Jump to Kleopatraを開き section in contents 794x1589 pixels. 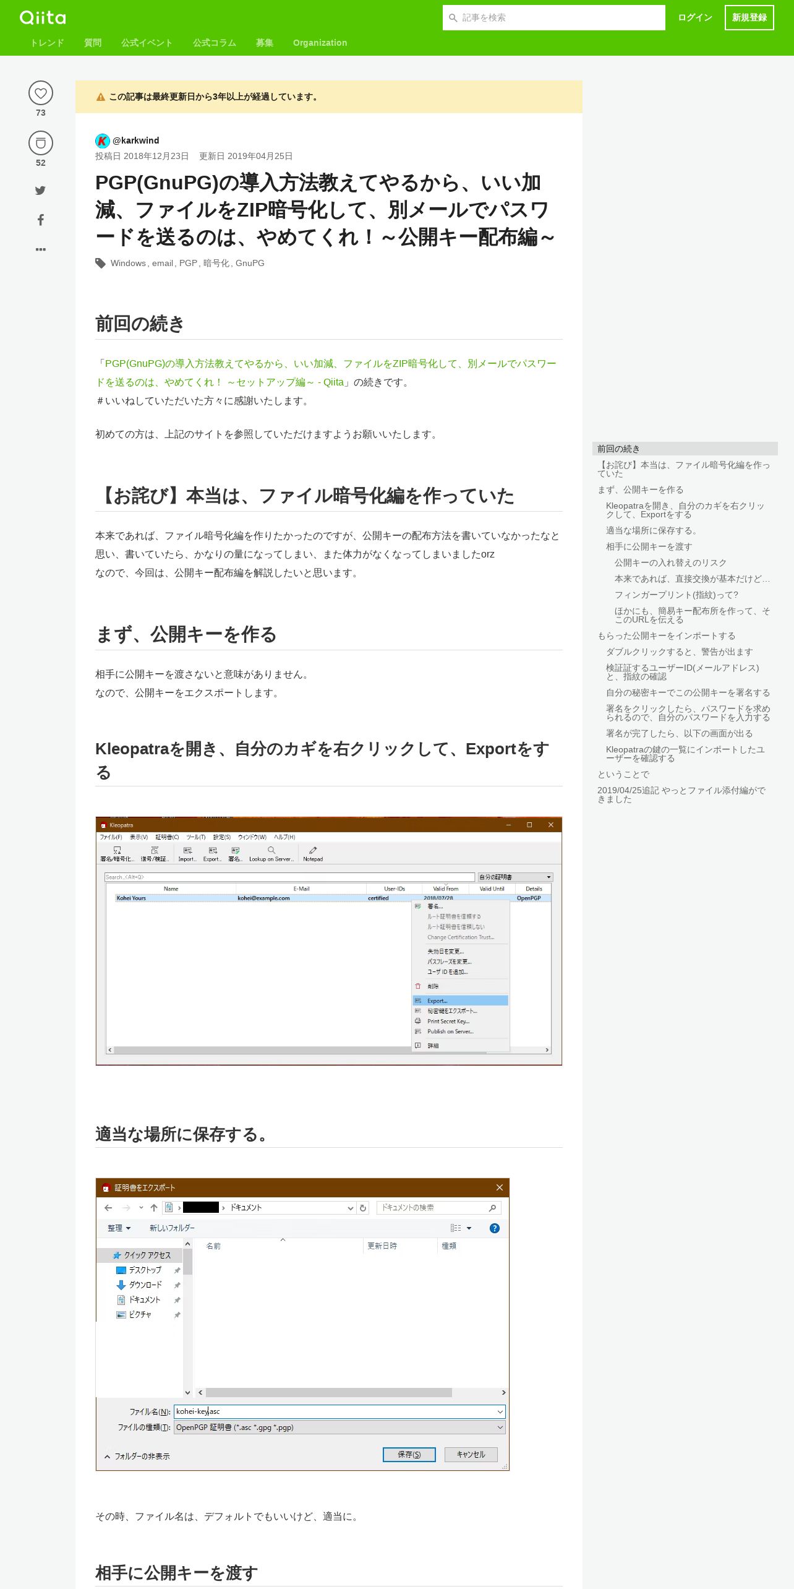(x=685, y=510)
